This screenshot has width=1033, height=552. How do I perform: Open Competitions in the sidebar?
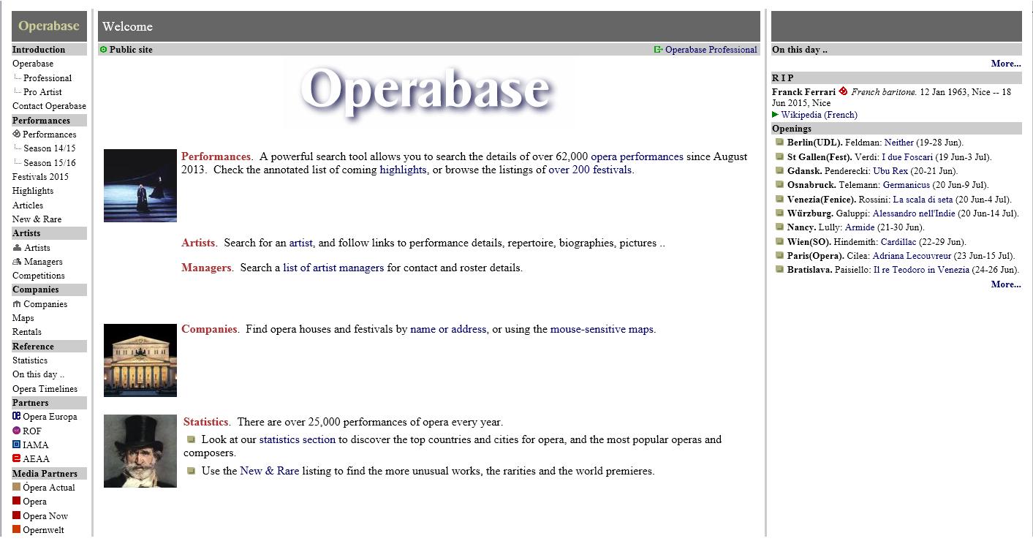(x=39, y=276)
